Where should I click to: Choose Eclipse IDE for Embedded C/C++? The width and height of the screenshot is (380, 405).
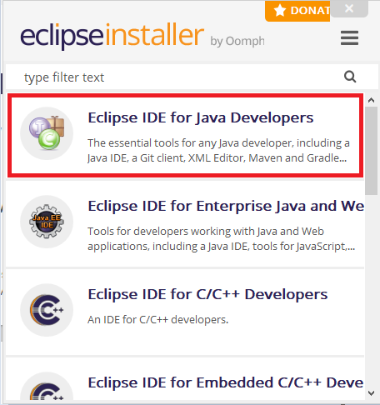[x=226, y=382]
